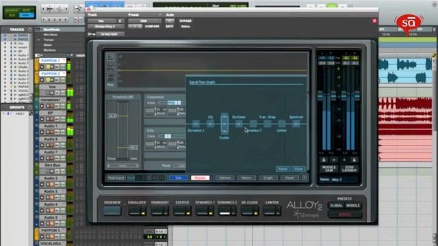Screen dimensions: 438x246
Task: Select the De-Esser node in signal flow
Action: (239, 124)
